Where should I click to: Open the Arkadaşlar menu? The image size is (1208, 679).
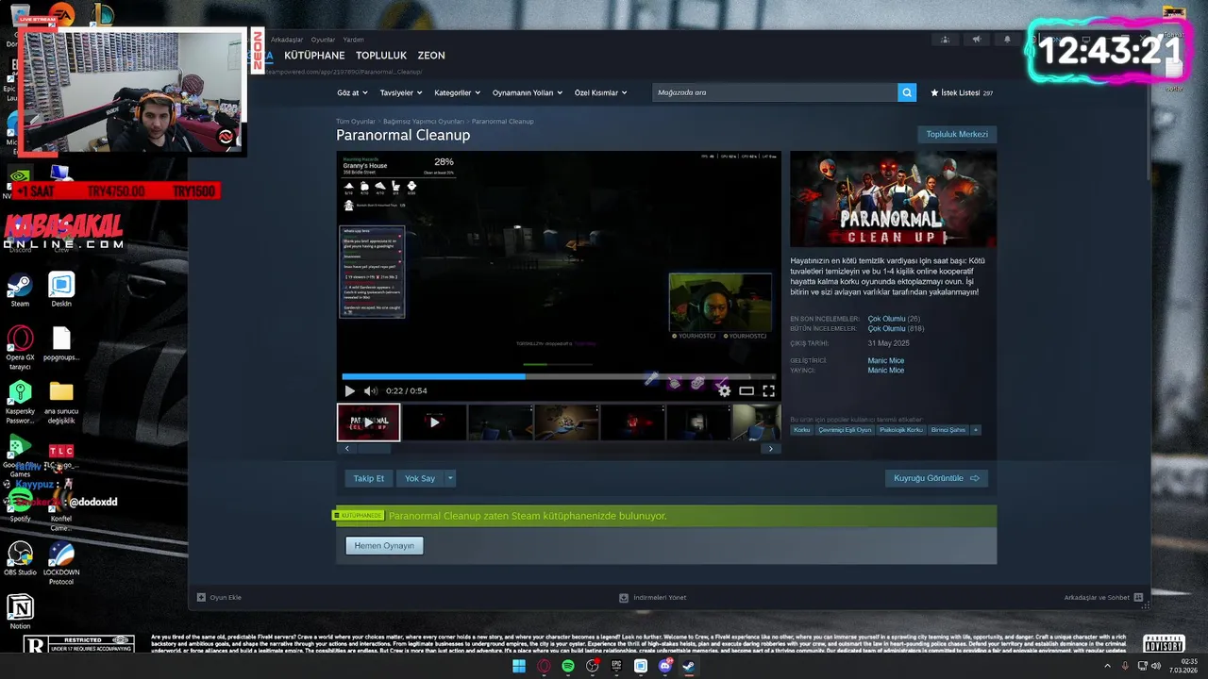287,40
